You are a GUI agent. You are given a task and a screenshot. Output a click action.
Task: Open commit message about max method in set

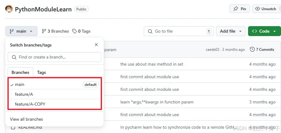tap(152, 64)
